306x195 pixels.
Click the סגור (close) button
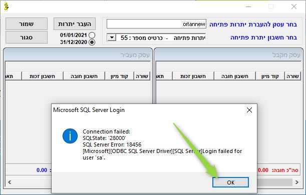tap(27, 37)
